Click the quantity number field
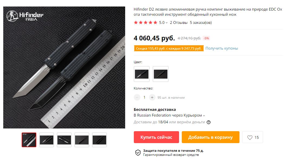 coord(144,98)
